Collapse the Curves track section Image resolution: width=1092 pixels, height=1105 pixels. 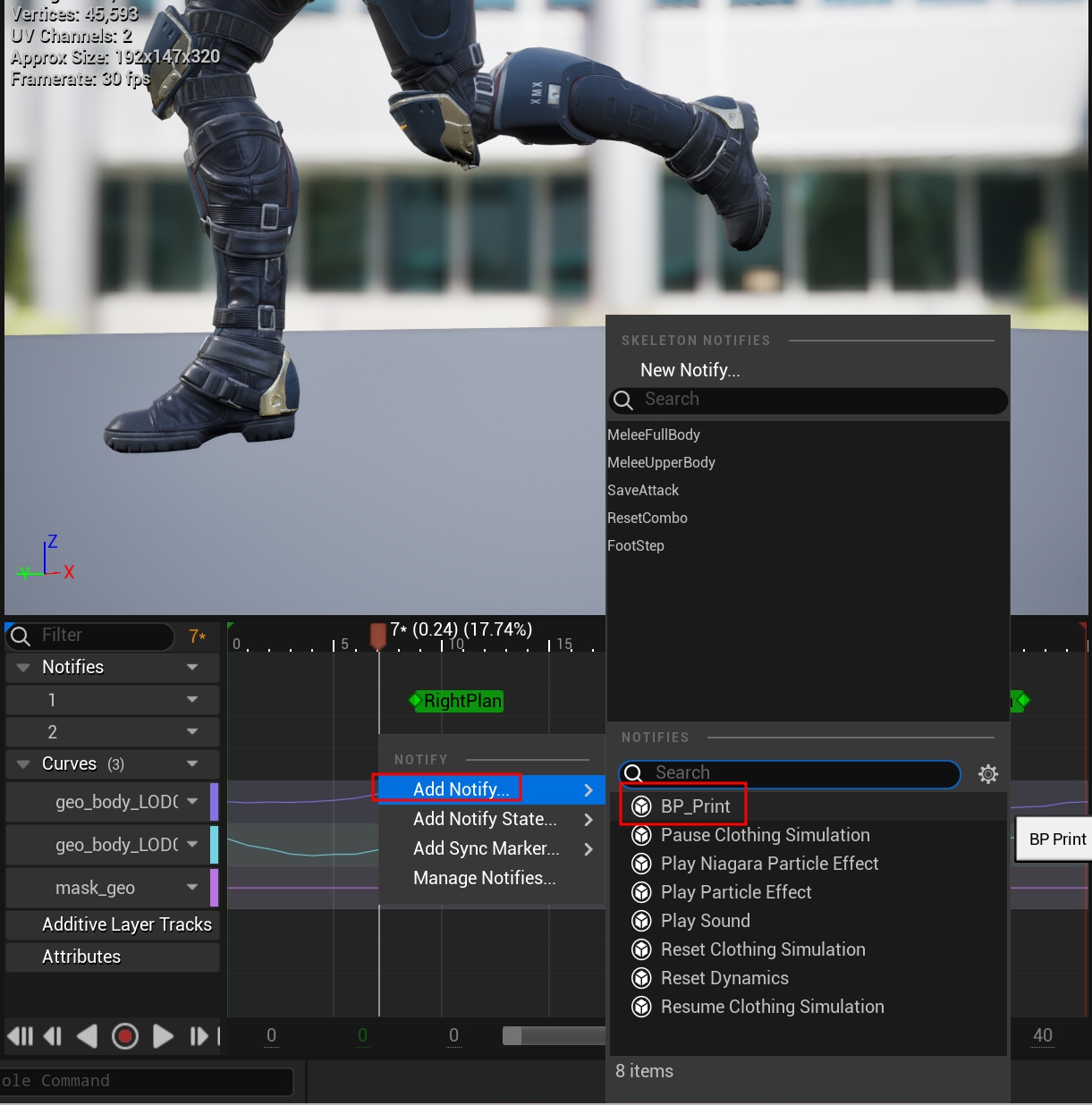pyautogui.click(x=23, y=764)
